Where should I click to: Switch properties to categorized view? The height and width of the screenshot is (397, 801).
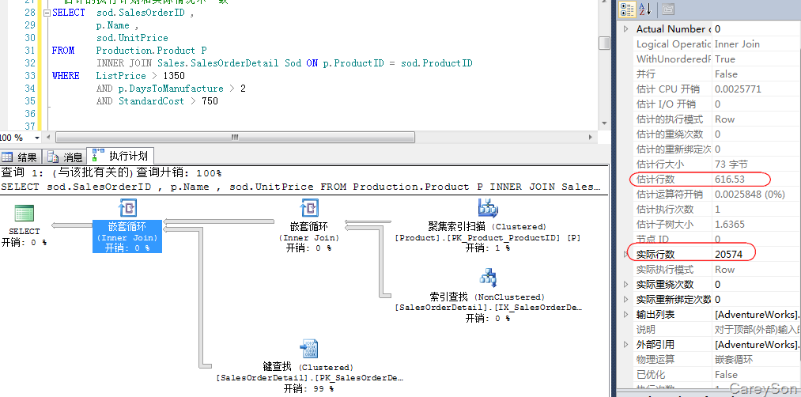[627, 9]
